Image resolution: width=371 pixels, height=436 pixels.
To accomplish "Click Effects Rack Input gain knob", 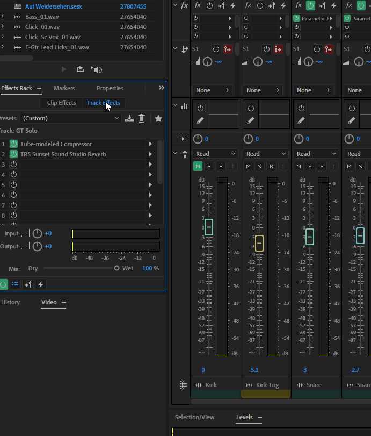I will (37, 233).
